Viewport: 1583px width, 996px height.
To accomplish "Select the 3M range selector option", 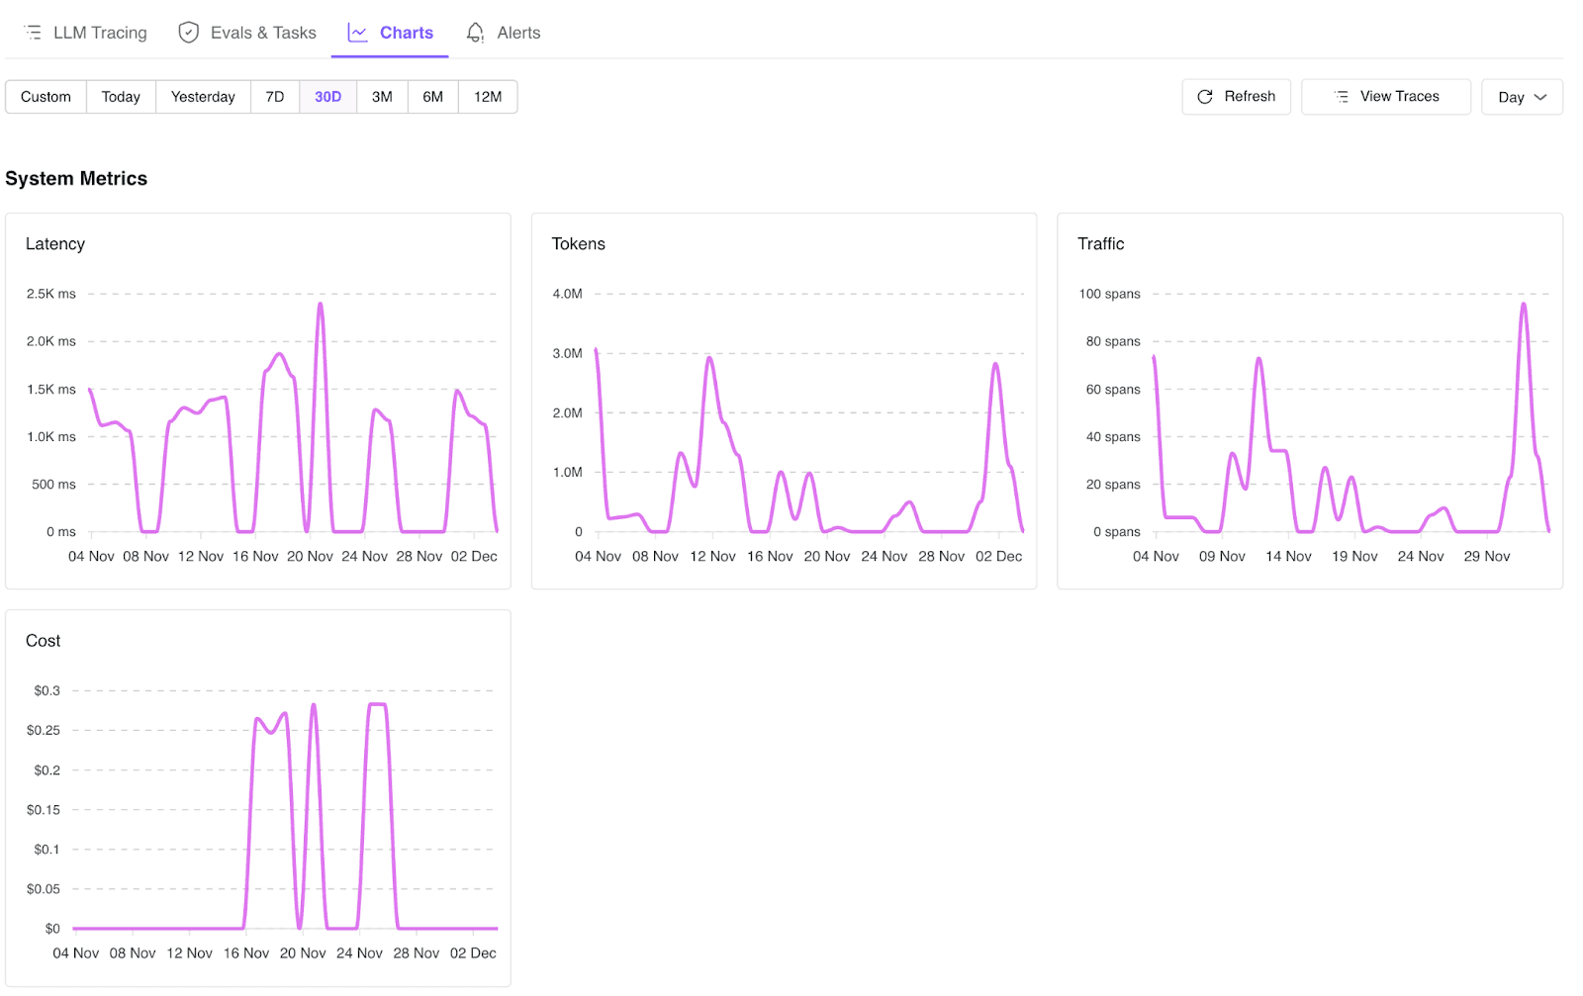I will click(382, 96).
